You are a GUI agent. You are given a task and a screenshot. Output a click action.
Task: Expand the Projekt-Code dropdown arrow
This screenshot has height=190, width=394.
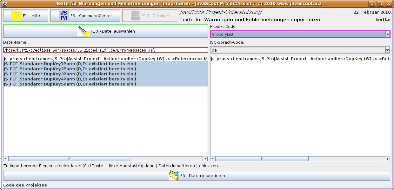tap(387, 34)
